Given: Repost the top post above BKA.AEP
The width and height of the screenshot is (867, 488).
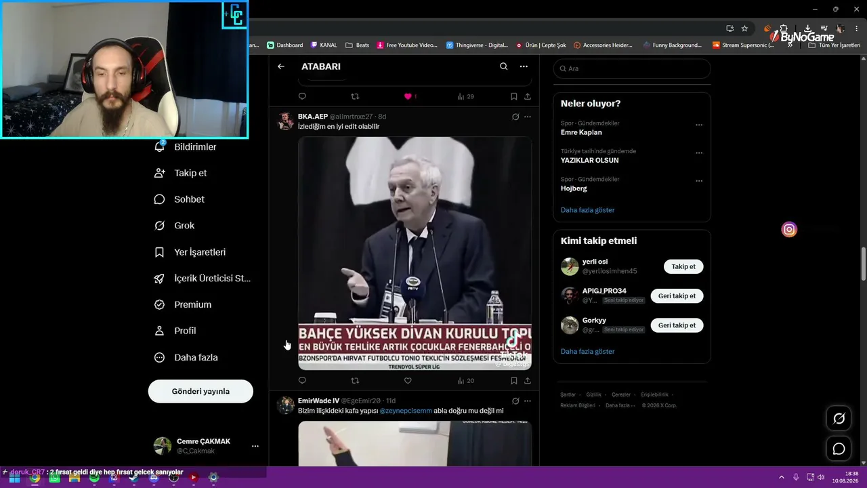Looking at the screenshot, I should click(355, 96).
